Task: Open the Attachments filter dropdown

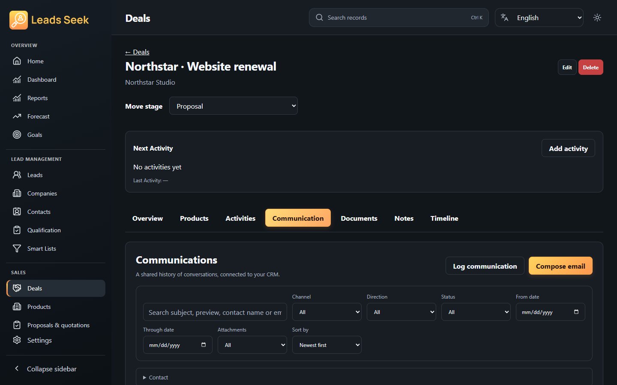Action: click(252, 345)
